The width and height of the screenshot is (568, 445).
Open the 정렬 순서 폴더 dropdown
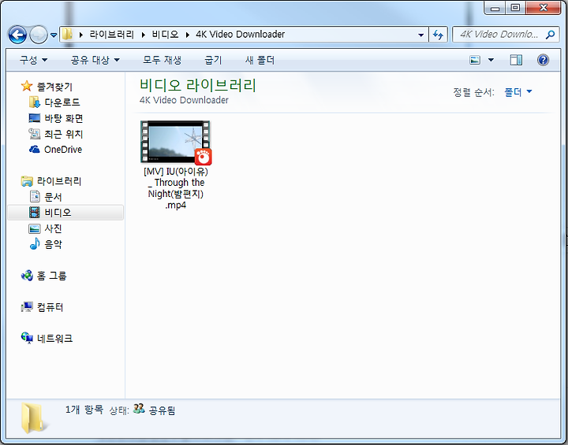[x=518, y=92]
